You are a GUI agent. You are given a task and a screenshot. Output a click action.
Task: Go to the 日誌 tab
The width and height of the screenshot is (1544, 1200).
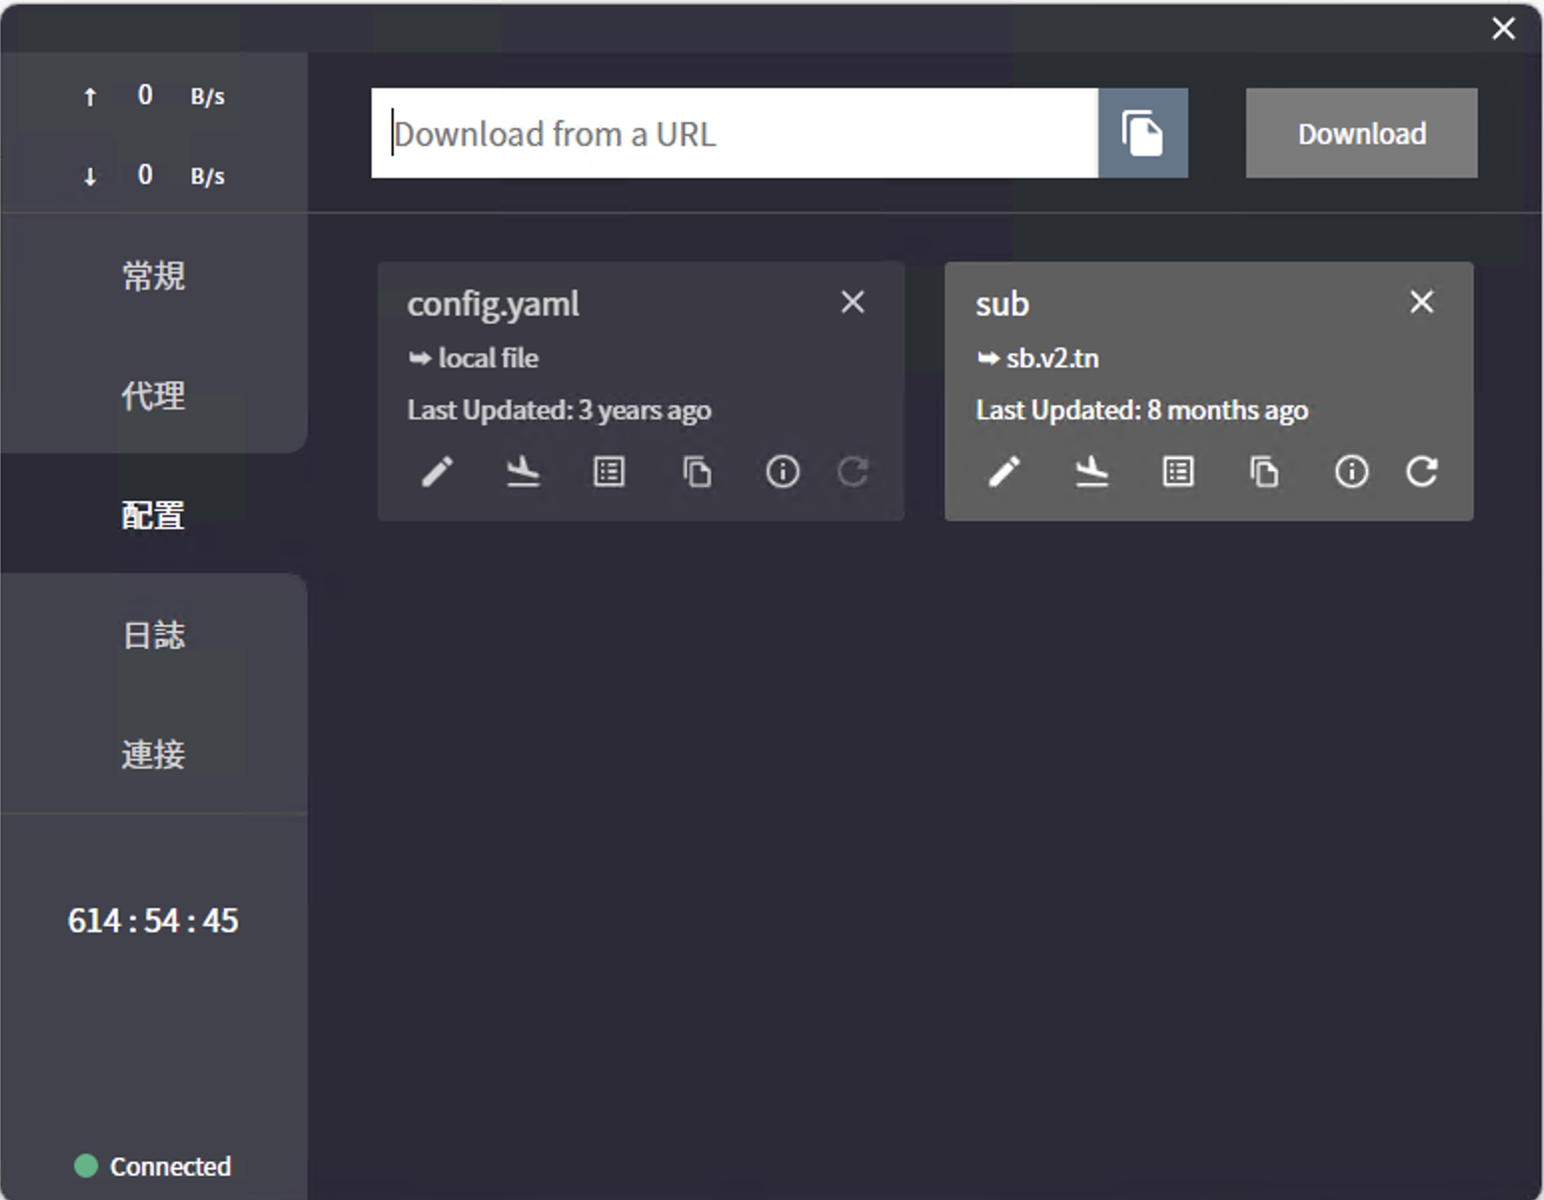[x=153, y=635]
